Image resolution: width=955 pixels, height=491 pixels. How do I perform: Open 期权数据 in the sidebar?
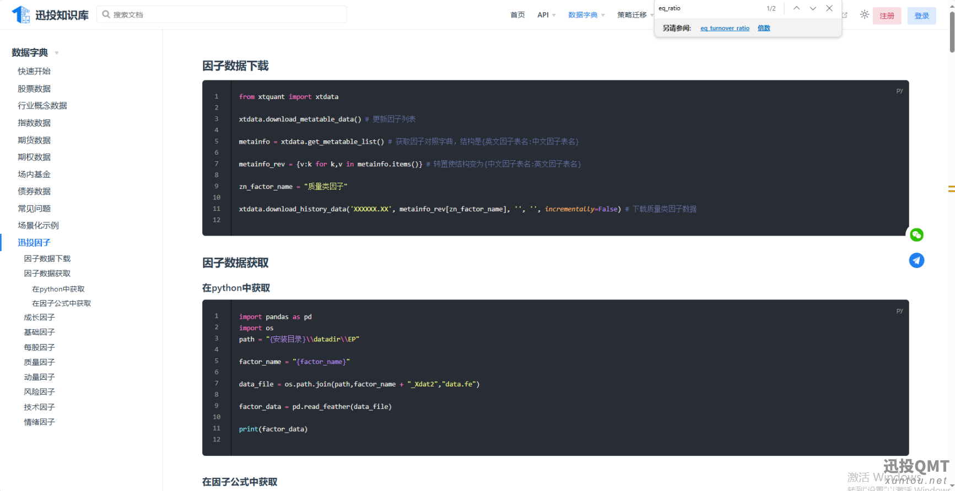coord(34,157)
